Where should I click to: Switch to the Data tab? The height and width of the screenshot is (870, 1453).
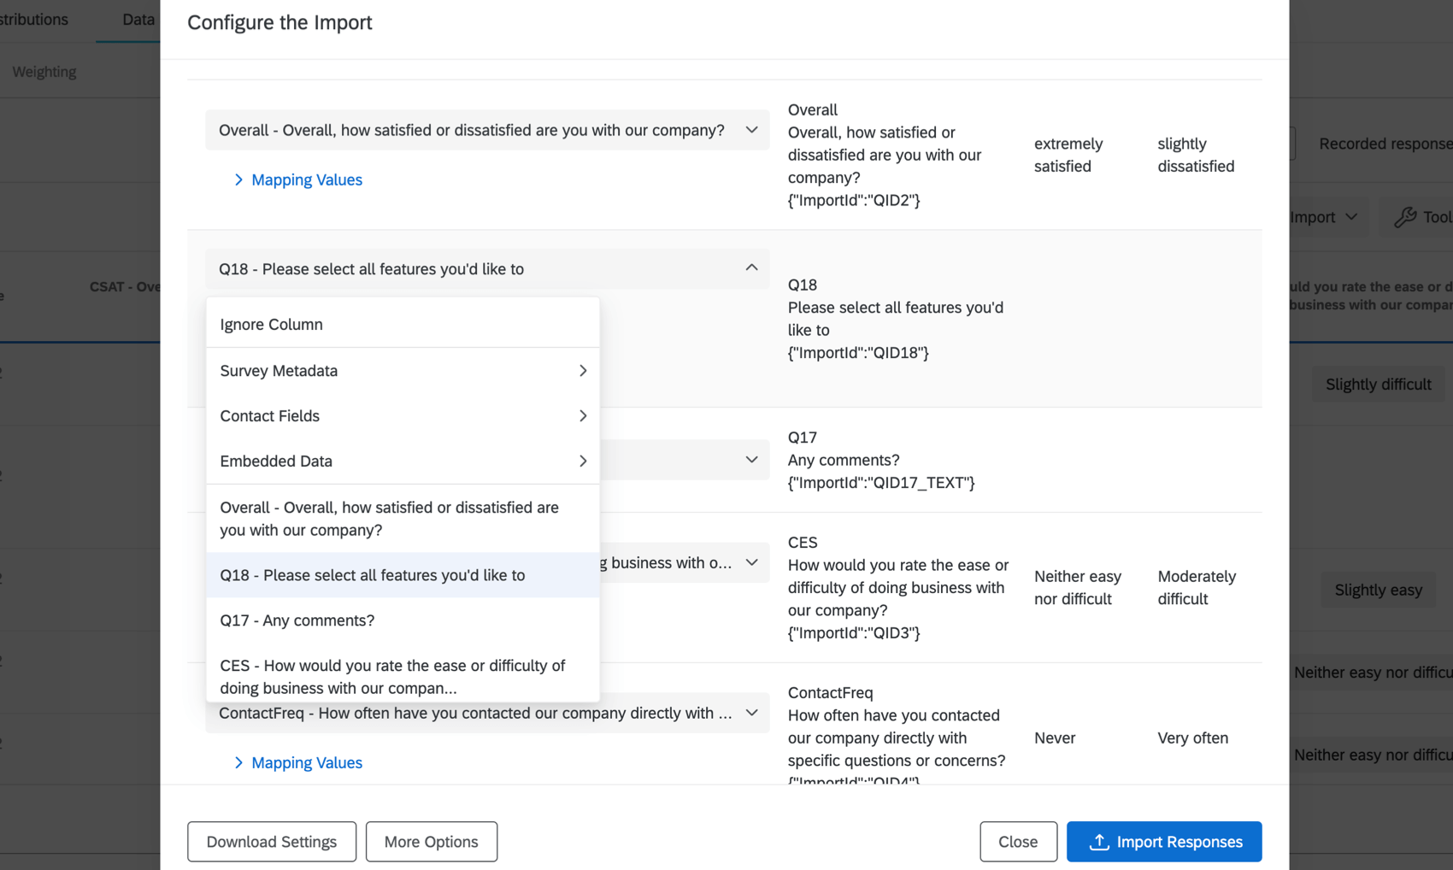[x=138, y=19]
